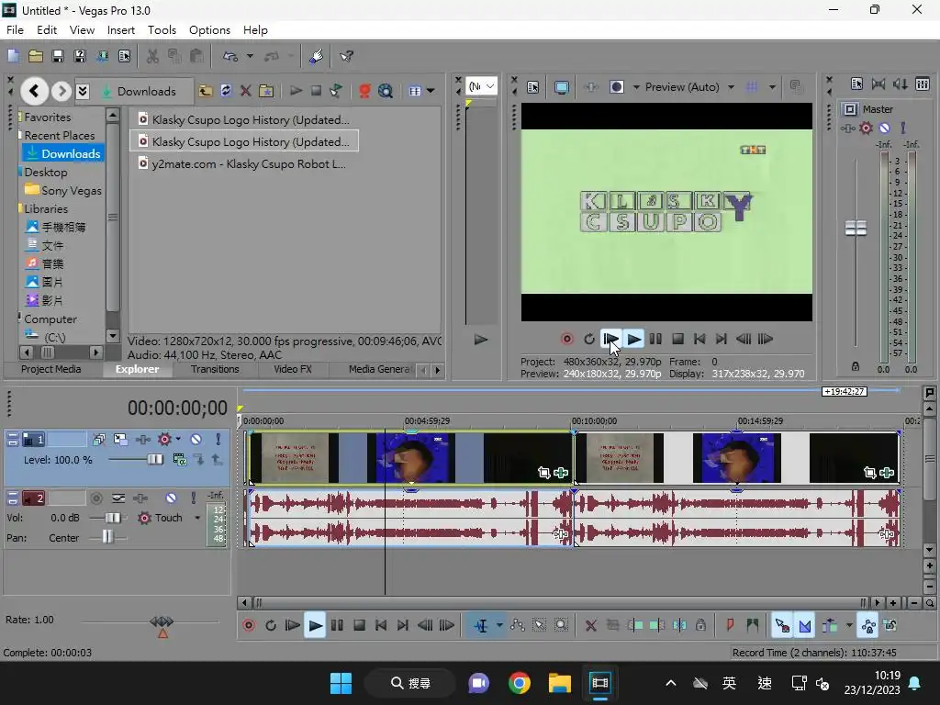The height and width of the screenshot is (705, 940).
Task: Open the Preview (Auto) quality dropdown
Action: pyautogui.click(x=731, y=87)
